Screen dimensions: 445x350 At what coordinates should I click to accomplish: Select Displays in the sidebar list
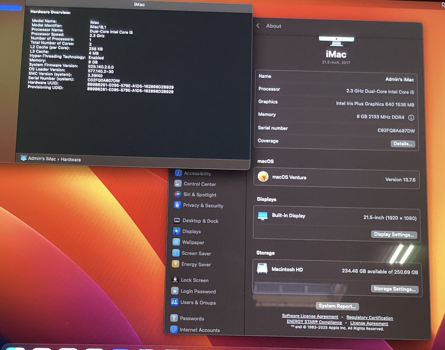(191, 231)
